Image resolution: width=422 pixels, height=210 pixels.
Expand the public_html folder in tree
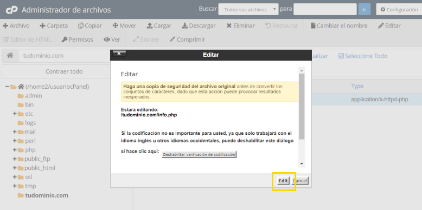tap(15, 168)
